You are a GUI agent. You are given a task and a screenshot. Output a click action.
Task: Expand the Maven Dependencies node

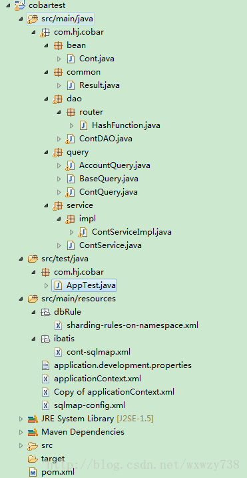click(x=21, y=432)
